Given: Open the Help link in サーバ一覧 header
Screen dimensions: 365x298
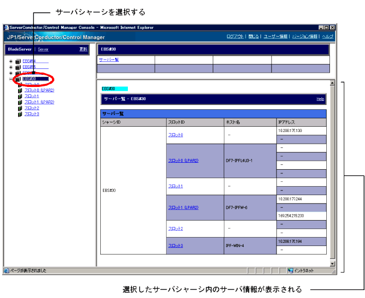Looking at the screenshot, I should click(320, 99).
